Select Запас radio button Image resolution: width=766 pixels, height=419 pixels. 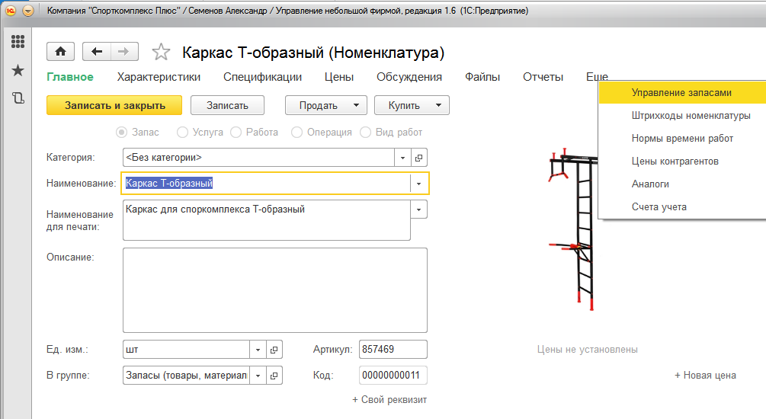[x=121, y=133]
